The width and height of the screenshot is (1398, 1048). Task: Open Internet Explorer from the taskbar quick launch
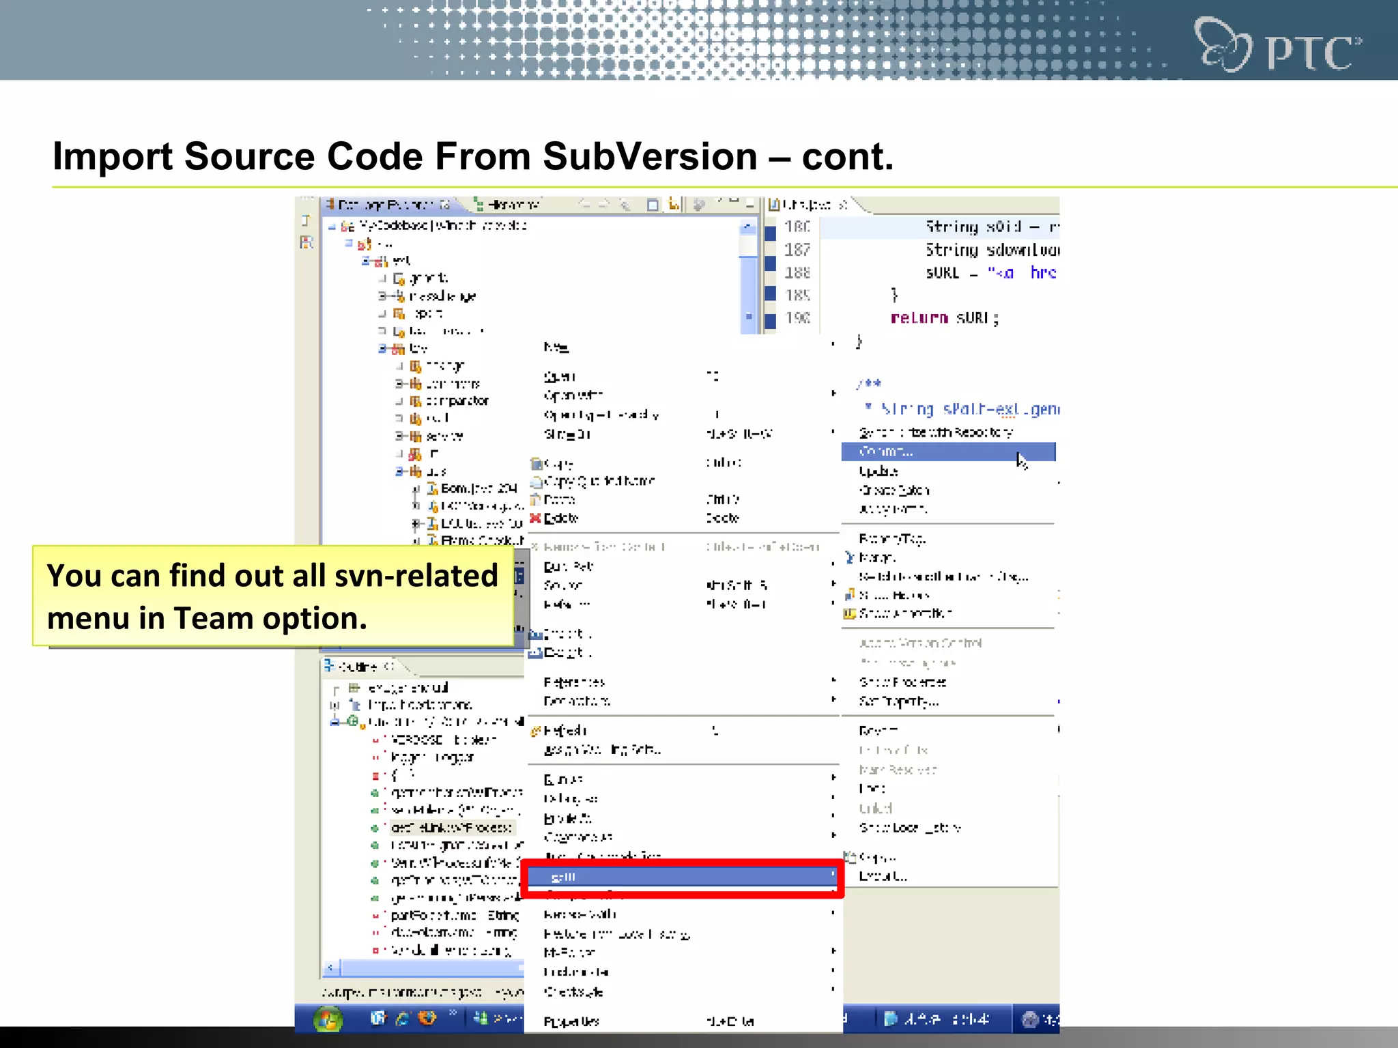coord(403,1019)
